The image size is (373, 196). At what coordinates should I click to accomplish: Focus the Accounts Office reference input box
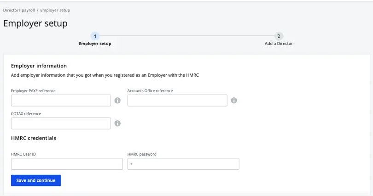177,101
